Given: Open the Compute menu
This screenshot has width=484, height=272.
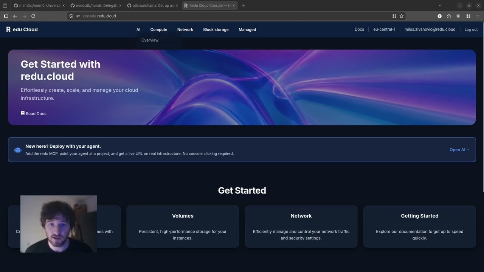Looking at the screenshot, I should tap(159, 29).
